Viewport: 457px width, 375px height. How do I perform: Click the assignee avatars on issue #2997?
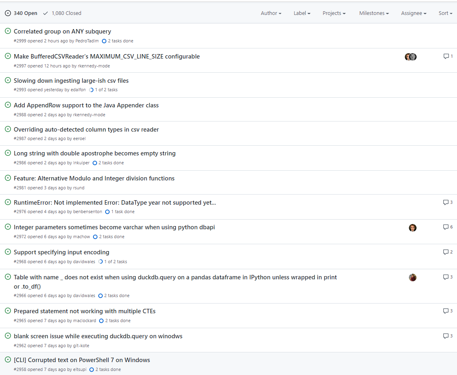click(x=410, y=57)
